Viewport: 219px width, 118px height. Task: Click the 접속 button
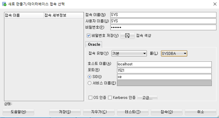[x=167, y=112]
